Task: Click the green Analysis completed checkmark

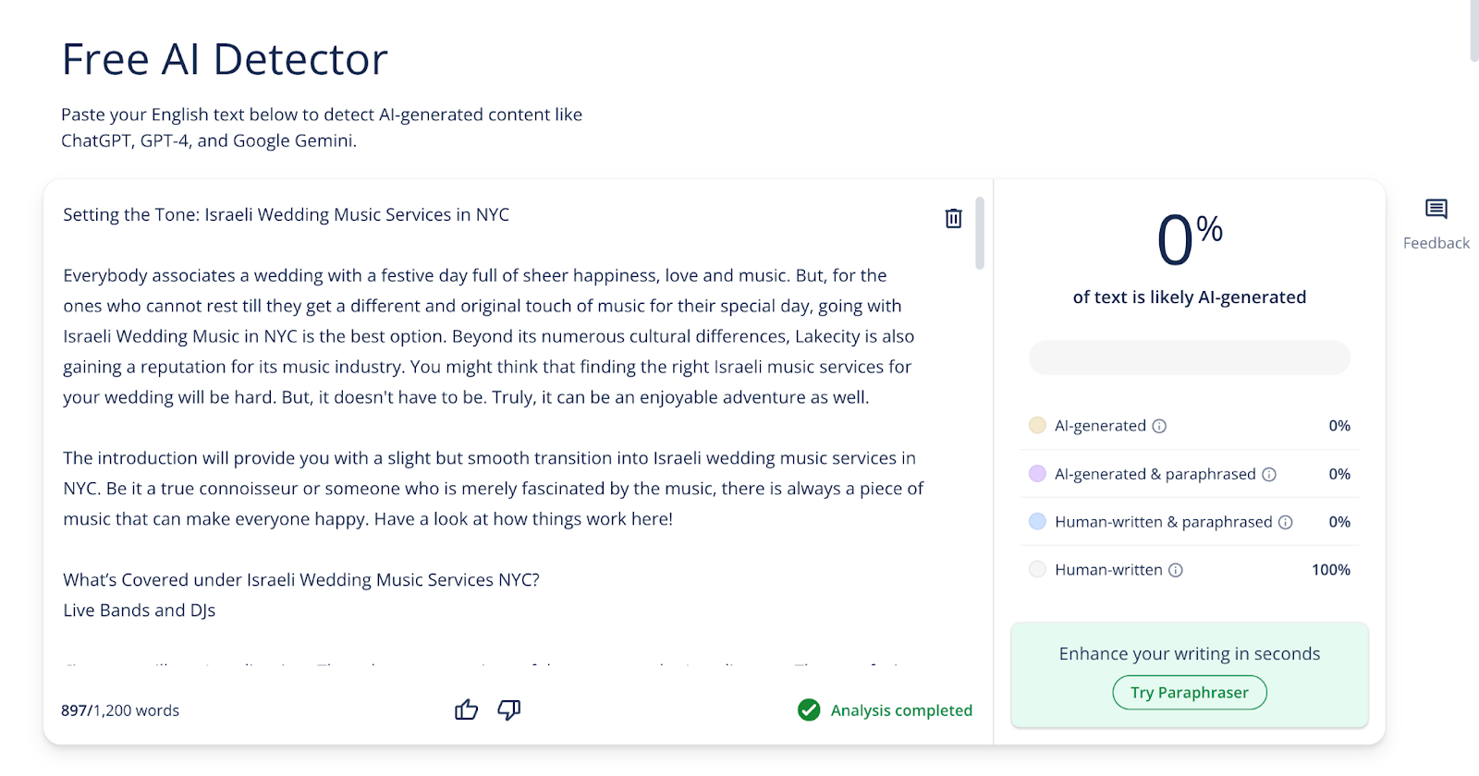Action: (809, 709)
